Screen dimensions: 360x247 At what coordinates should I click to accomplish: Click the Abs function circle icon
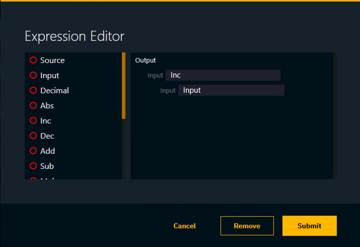(x=33, y=105)
